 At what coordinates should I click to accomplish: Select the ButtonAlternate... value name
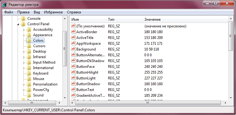[90, 55]
